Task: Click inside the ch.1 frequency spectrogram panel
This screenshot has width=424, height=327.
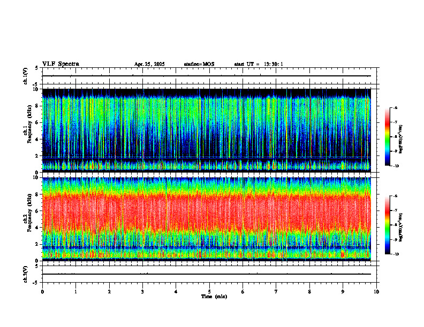Action: click(207, 130)
